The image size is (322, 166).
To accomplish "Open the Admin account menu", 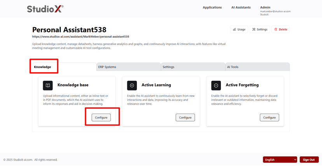I will click(265, 7).
